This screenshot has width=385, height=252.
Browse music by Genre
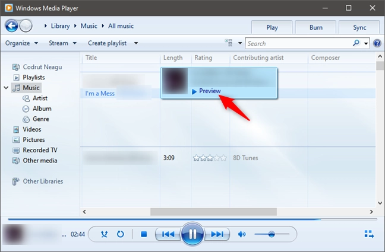coord(36,119)
